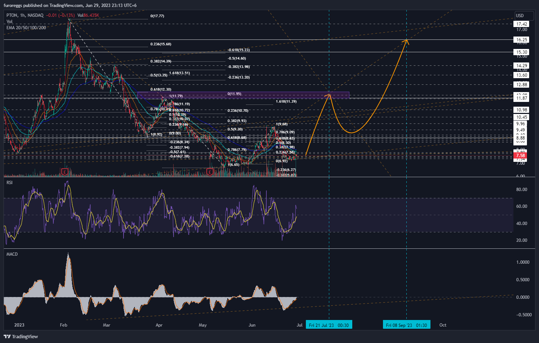Viewport: 539px width, 343px height.
Task: Click the Feb label on time axis
Action: 64,325
